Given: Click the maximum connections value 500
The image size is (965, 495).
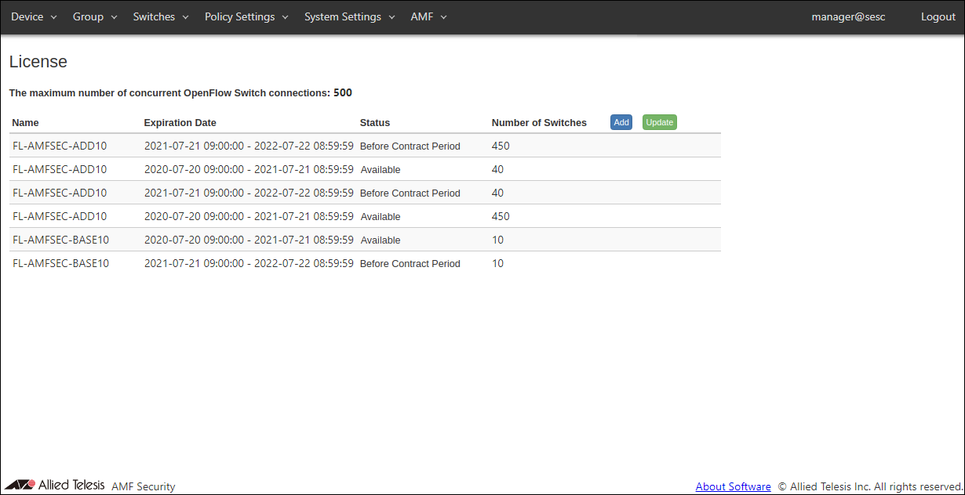Looking at the screenshot, I should coord(342,92).
